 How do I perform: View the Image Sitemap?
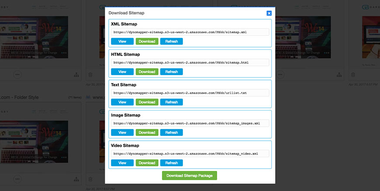pos(122,132)
